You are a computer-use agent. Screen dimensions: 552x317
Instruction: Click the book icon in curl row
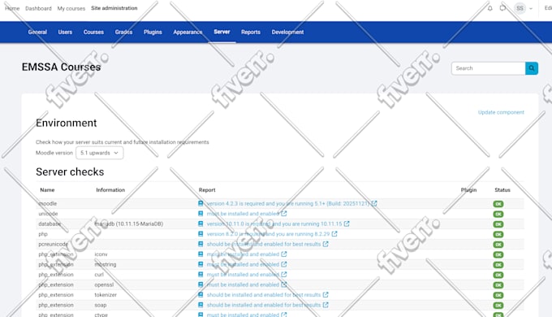pyautogui.click(x=201, y=275)
